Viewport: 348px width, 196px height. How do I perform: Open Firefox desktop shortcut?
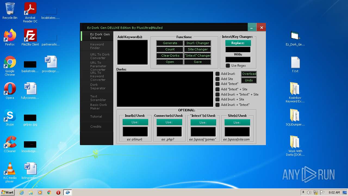click(x=10, y=38)
